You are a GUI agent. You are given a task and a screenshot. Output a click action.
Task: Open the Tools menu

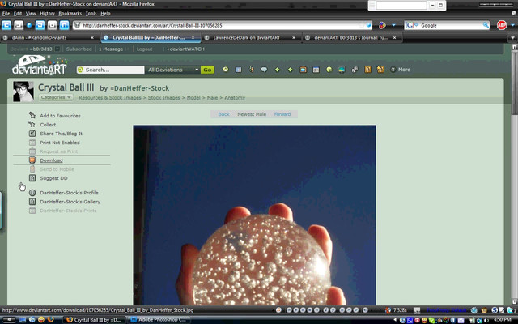pos(91,14)
